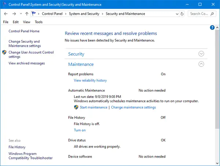Click breadcrumb arrow before Control Panel
Viewport: 220px width, 166px height.
(38, 14)
